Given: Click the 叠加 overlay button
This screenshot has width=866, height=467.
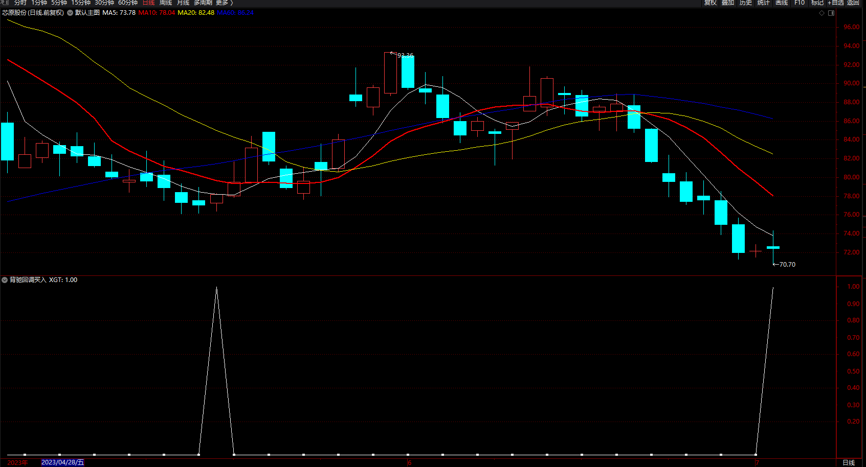Looking at the screenshot, I should point(728,3).
